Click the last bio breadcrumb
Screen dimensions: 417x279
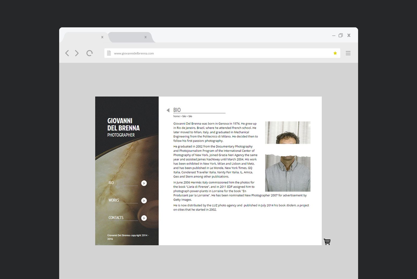tap(190, 116)
